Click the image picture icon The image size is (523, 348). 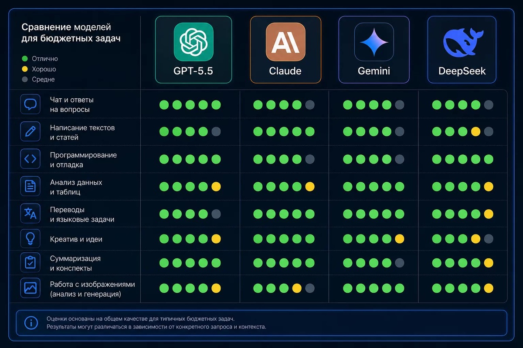click(31, 288)
